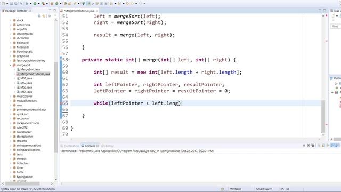The width and height of the screenshot is (341, 192).
Task: Select the Package Explorer tab
Action: point(16,11)
